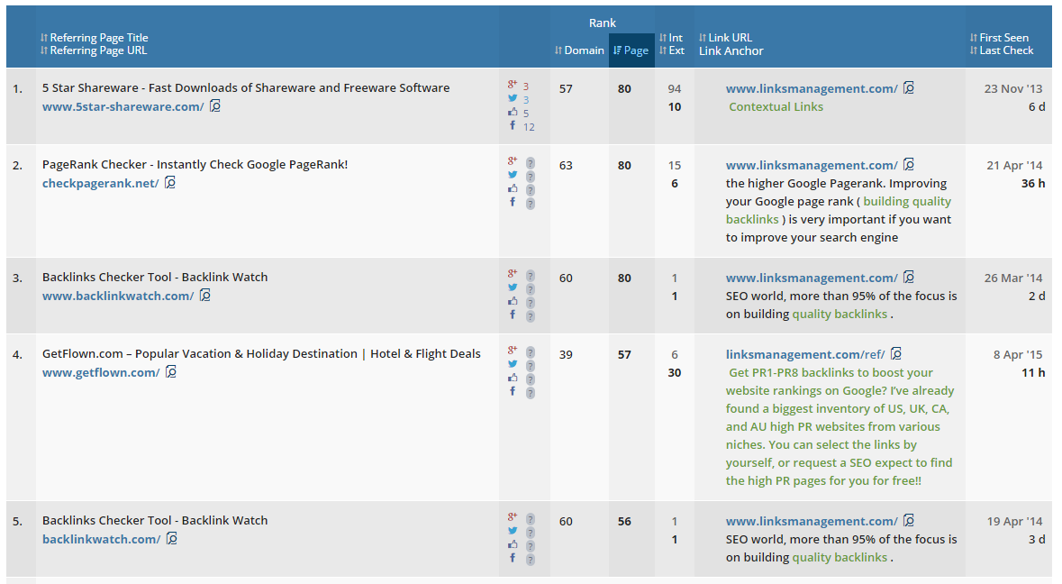Viewport: 1062px width, 584px height.
Task: Click quality backlinks anchor in row 3
Action: tap(840, 315)
